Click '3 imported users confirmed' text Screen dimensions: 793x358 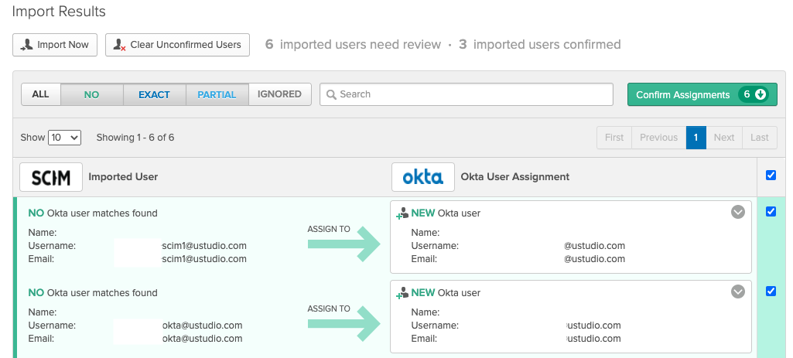[x=539, y=45]
